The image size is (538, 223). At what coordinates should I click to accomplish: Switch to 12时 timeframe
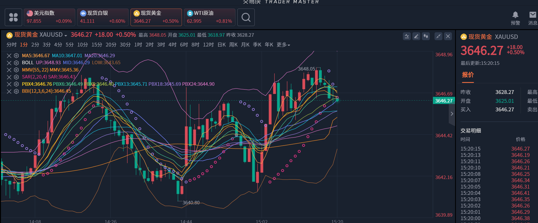[x=208, y=45]
